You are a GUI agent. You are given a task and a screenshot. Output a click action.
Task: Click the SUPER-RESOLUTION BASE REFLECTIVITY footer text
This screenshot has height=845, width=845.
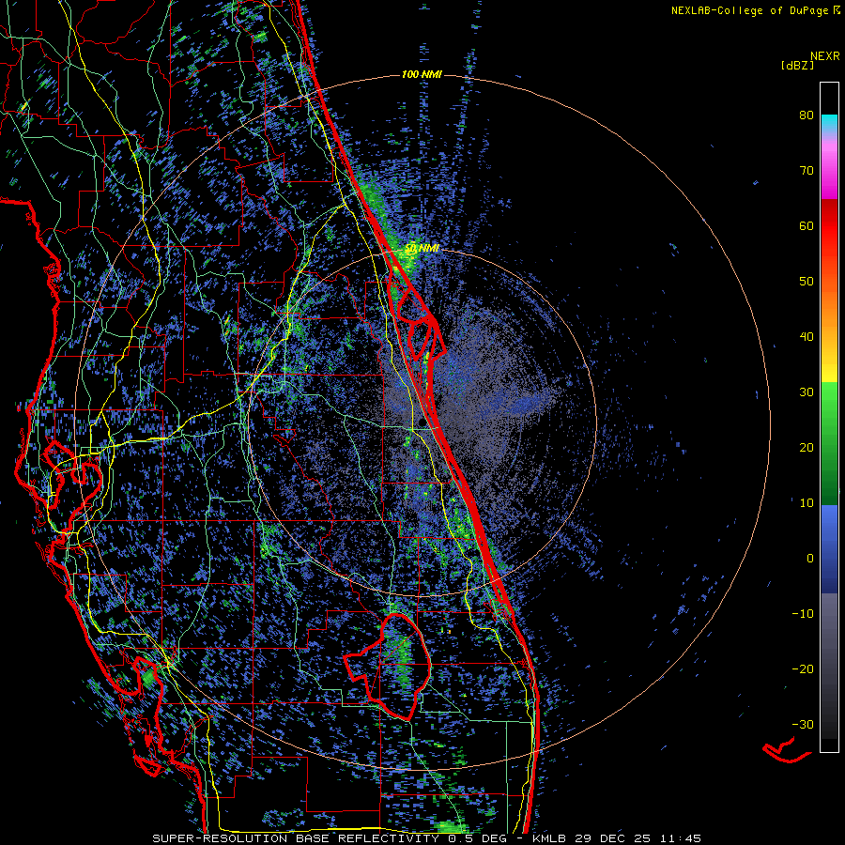pyautogui.click(x=296, y=838)
